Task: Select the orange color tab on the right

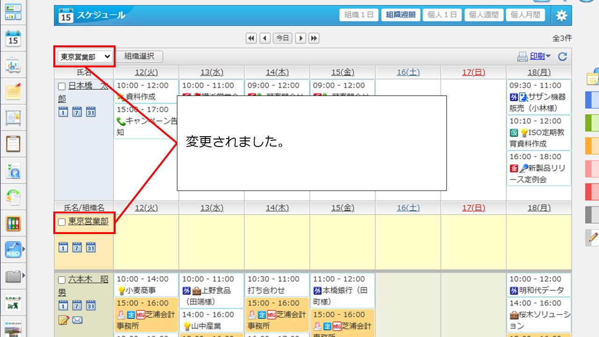Action: click(592, 146)
